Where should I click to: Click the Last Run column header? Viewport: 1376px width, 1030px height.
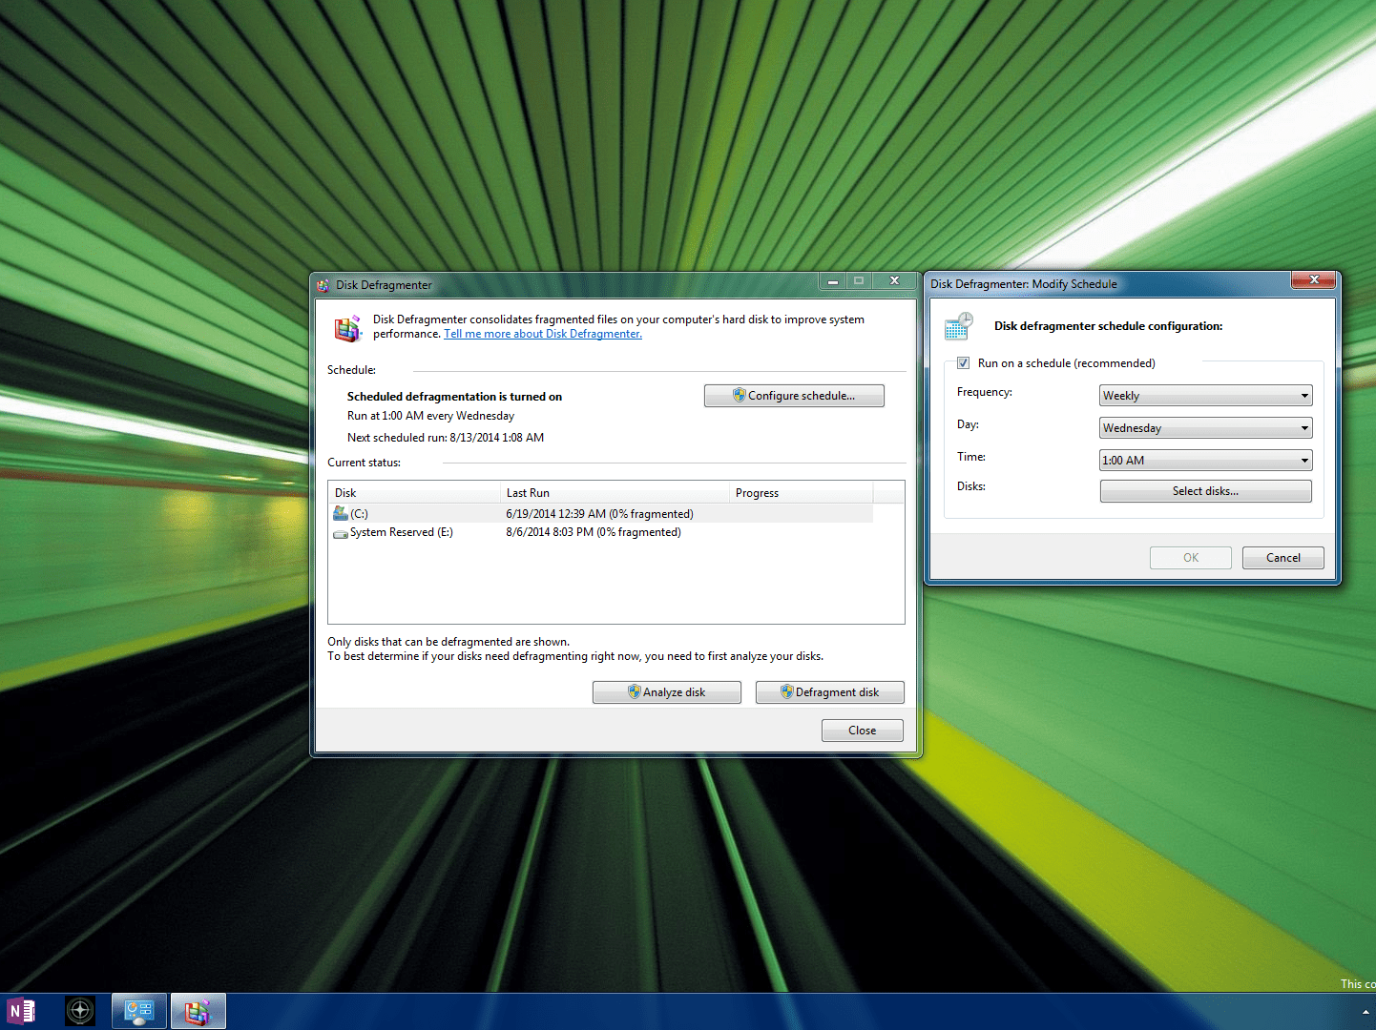[615, 492]
